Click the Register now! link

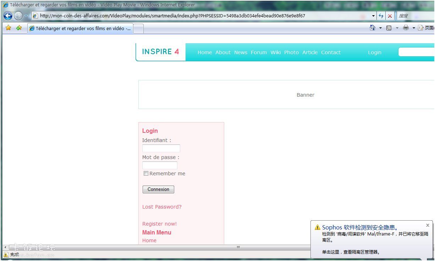click(159, 224)
